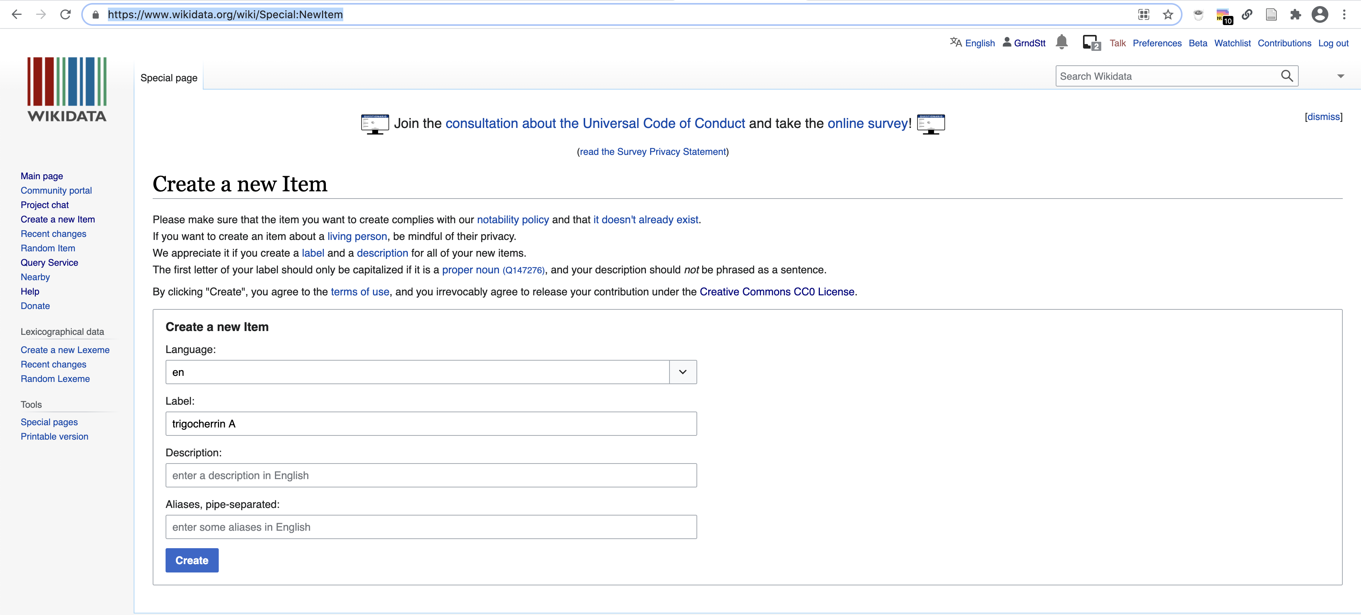Open Community portal sidebar link
1361x615 pixels.
pos(56,190)
